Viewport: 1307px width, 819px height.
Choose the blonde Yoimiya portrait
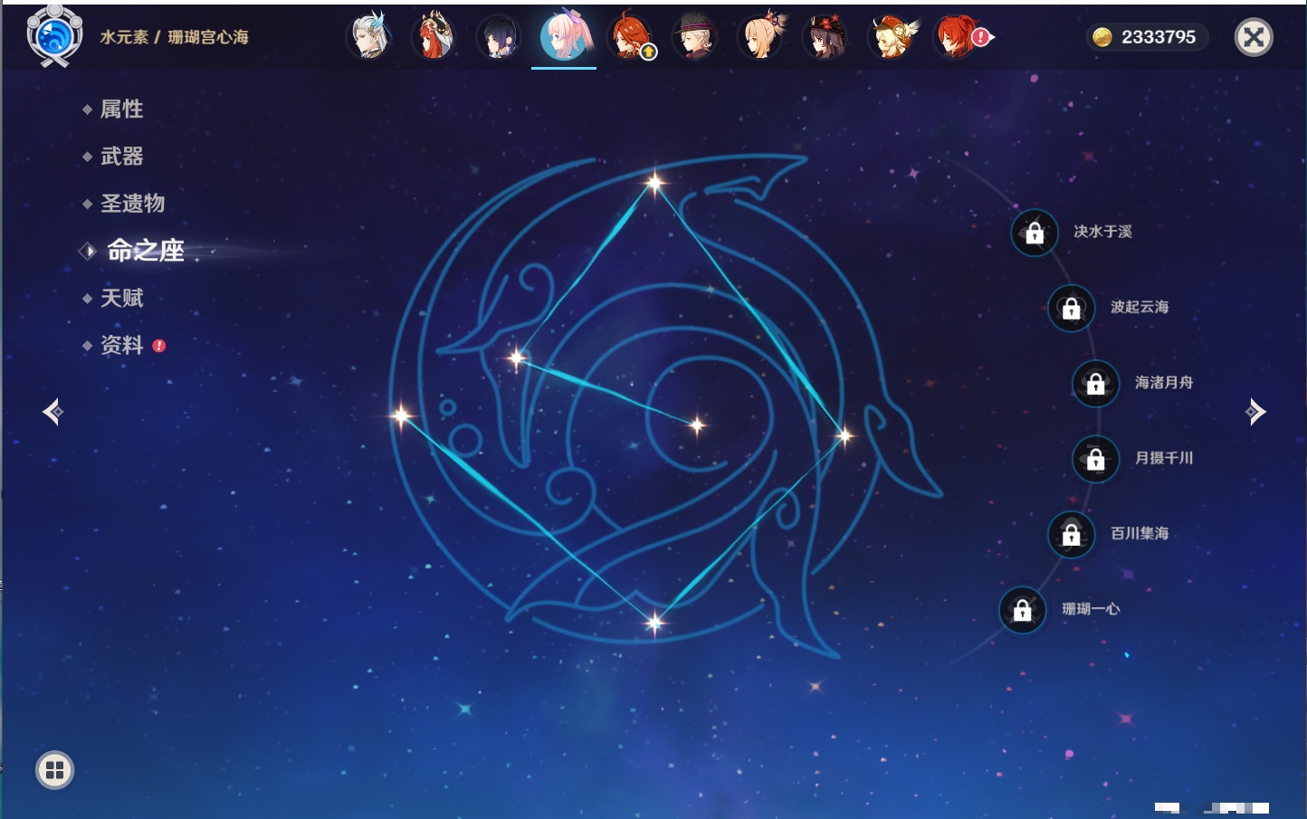(760, 36)
